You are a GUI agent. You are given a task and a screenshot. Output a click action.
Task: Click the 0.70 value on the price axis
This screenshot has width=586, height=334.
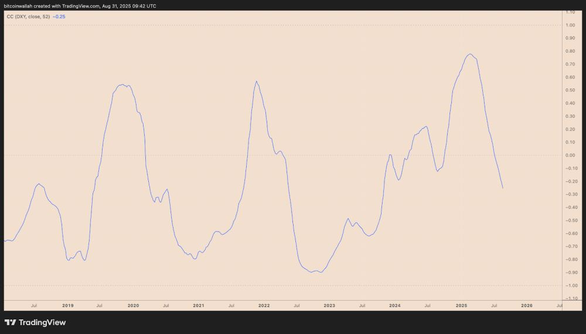(570, 64)
